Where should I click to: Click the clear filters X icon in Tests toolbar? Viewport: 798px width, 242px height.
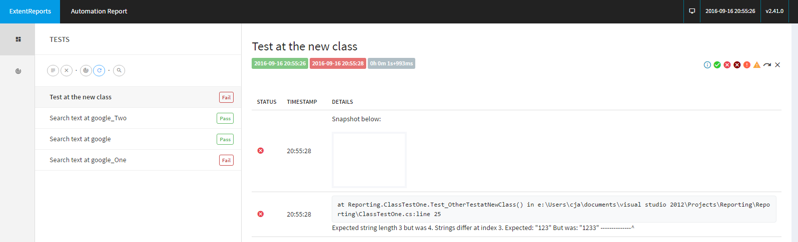pyautogui.click(x=67, y=71)
